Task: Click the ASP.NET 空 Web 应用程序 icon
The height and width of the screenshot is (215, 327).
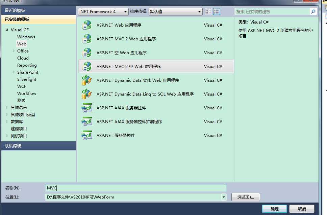Action: coord(87,53)
